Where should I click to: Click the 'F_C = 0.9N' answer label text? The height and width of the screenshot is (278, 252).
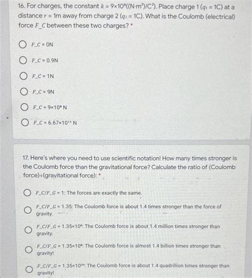(x=45, y=61)
